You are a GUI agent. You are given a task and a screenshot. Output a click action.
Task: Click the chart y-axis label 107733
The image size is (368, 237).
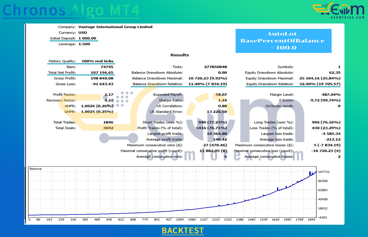coord(324,172)
